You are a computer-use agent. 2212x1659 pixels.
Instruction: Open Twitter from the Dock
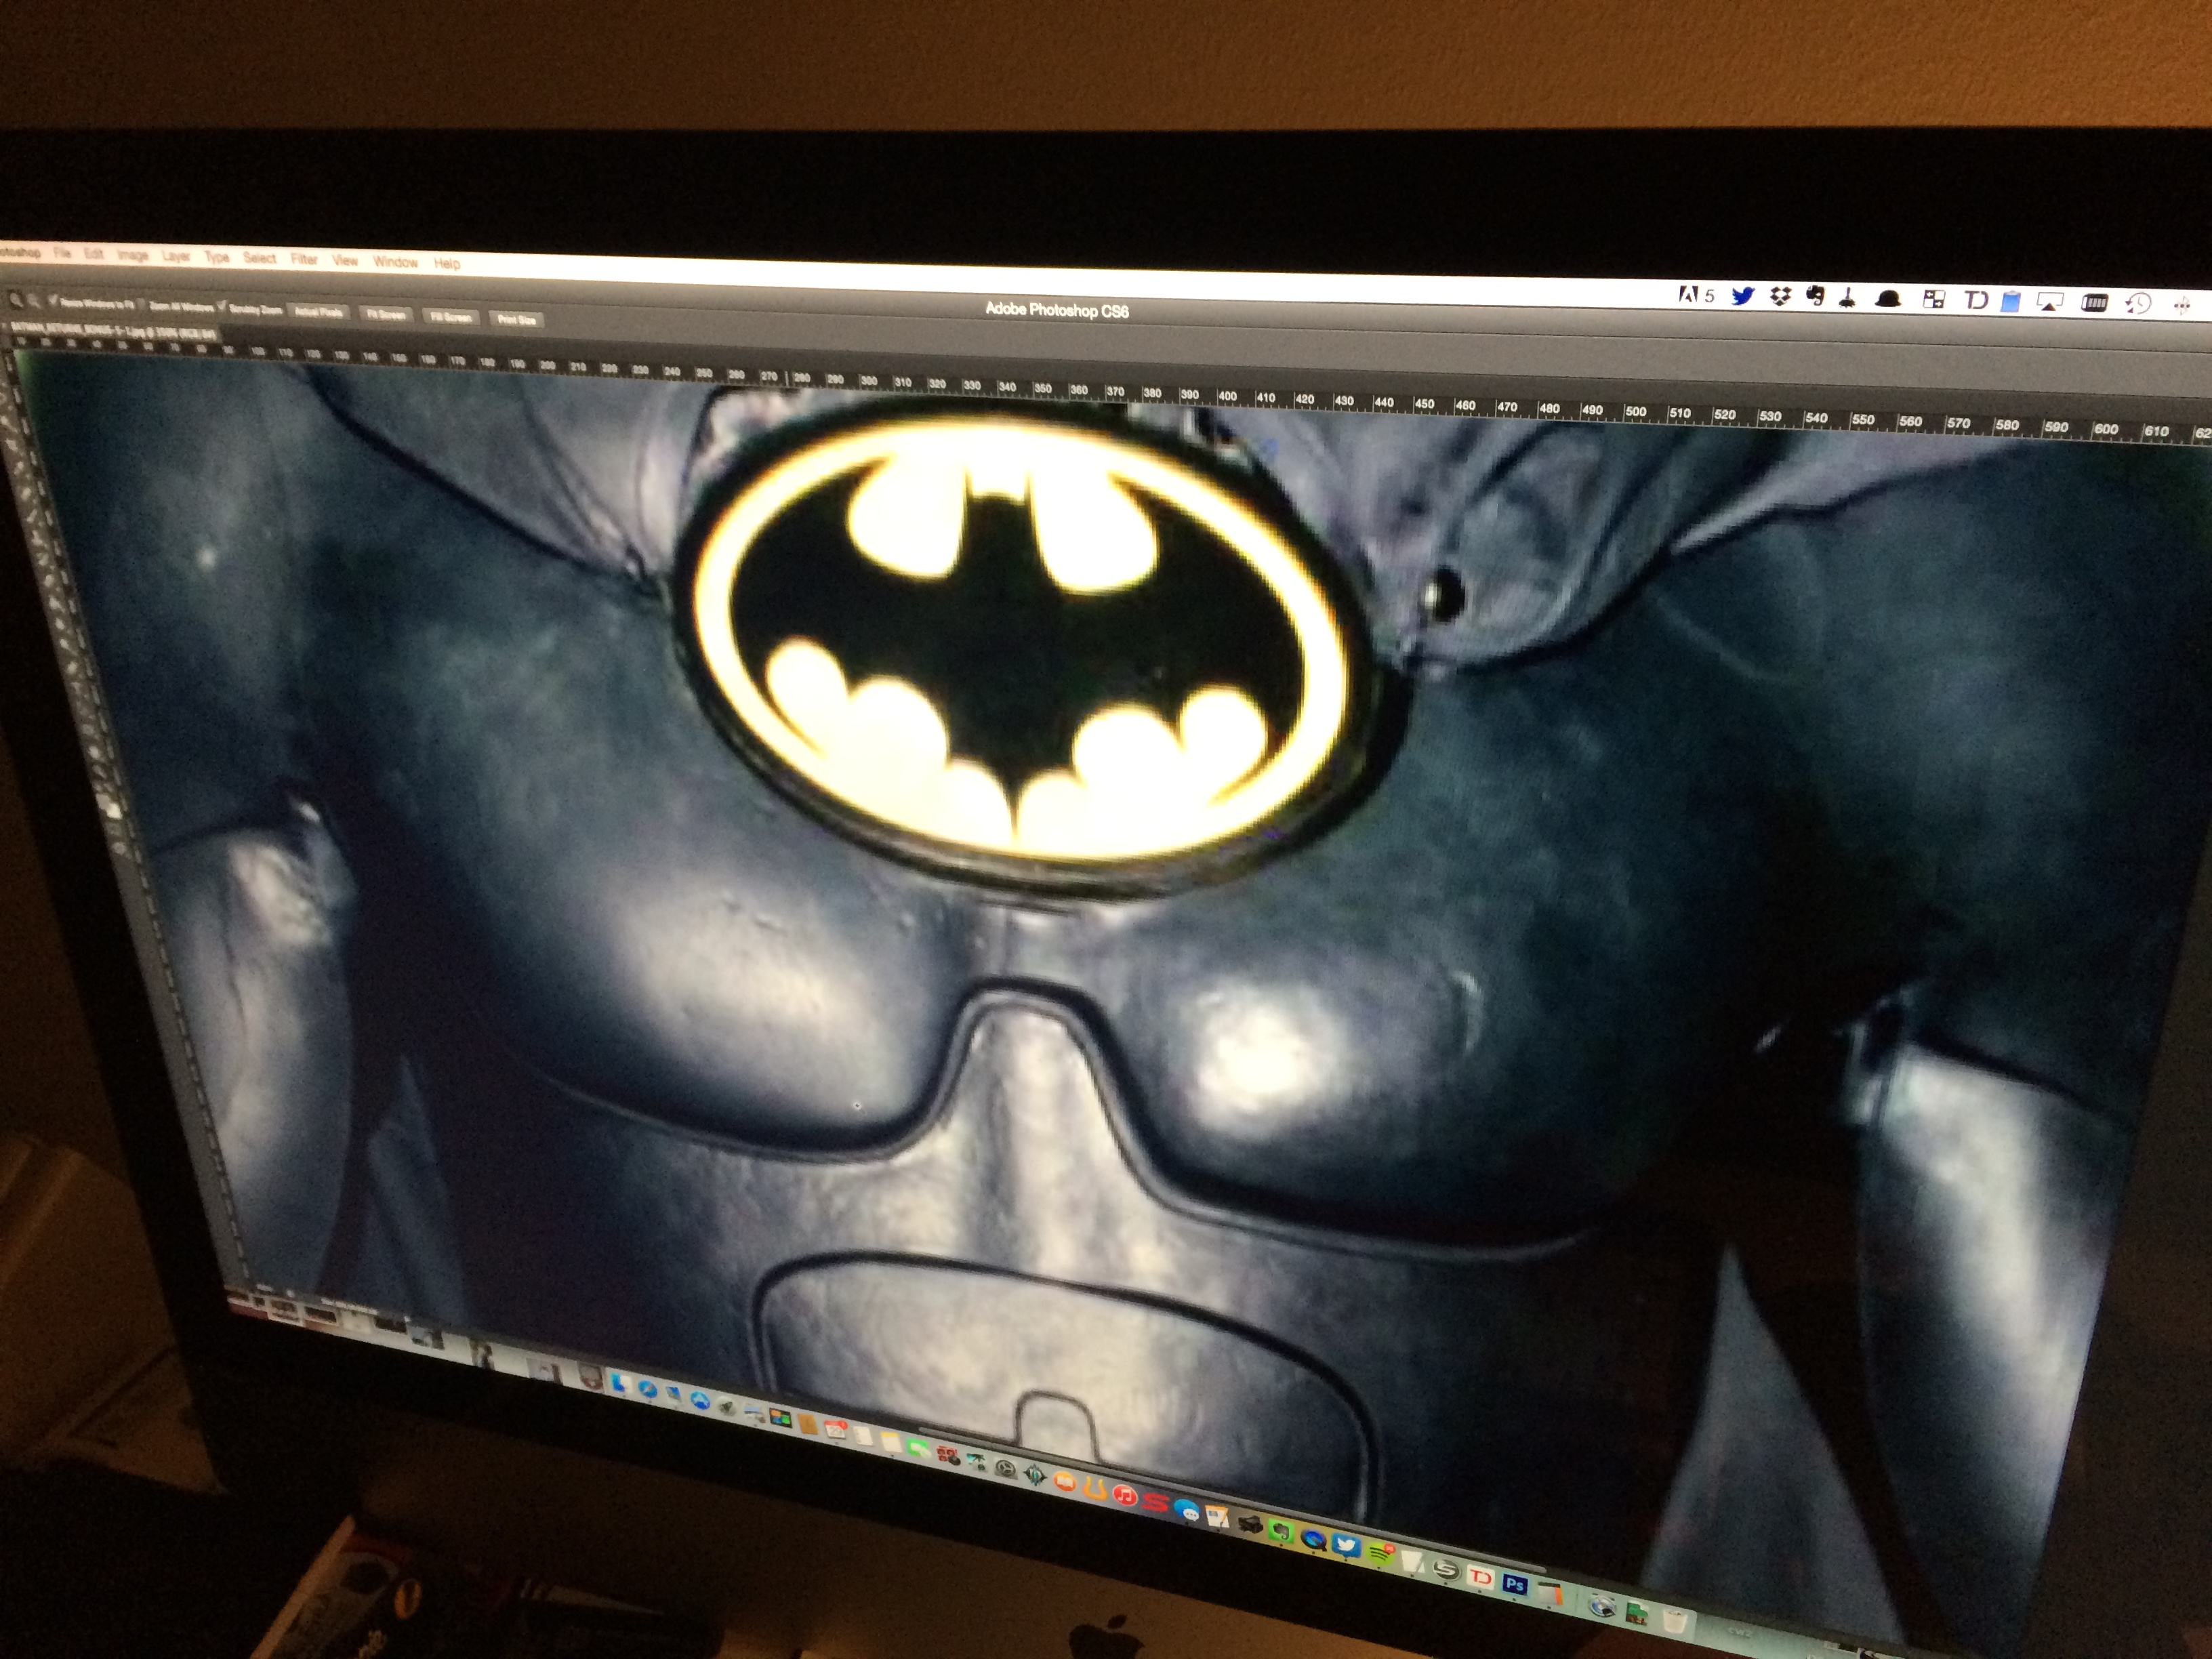pyautogui.click(x=1346, y=1545)
